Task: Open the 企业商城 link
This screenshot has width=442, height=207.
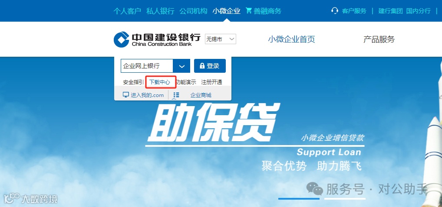Action: [x=201, y=95]
